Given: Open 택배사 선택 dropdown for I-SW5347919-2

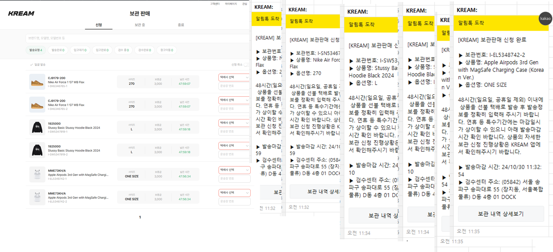Looking at the screenshot, I should click(x=234, y=146).
